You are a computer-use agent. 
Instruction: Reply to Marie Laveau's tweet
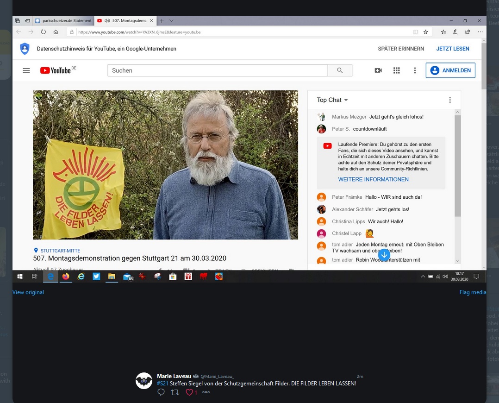click(x=161, y=392)
